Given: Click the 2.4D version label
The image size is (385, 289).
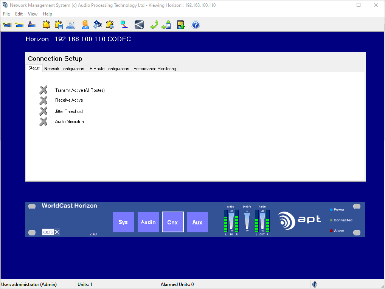Looking at the screenshot, I should pos(93,234).
